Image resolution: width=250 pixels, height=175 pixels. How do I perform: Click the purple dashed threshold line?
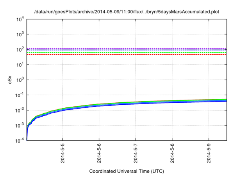[x=127, y=48]
